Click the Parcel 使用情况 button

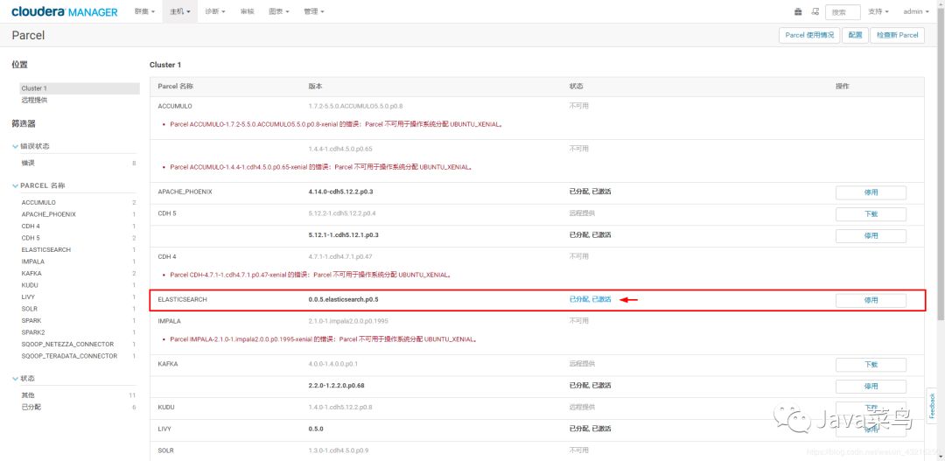click(810, 35)
